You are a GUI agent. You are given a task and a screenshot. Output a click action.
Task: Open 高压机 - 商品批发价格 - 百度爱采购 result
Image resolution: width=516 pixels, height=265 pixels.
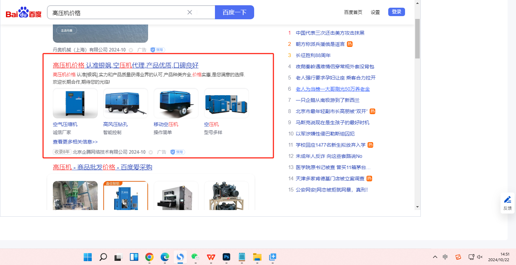tap(103, 167)
